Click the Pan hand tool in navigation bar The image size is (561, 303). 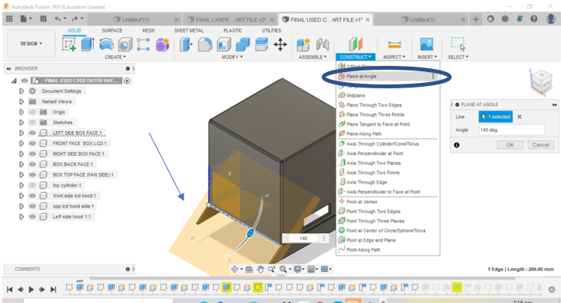pos(260,269)
